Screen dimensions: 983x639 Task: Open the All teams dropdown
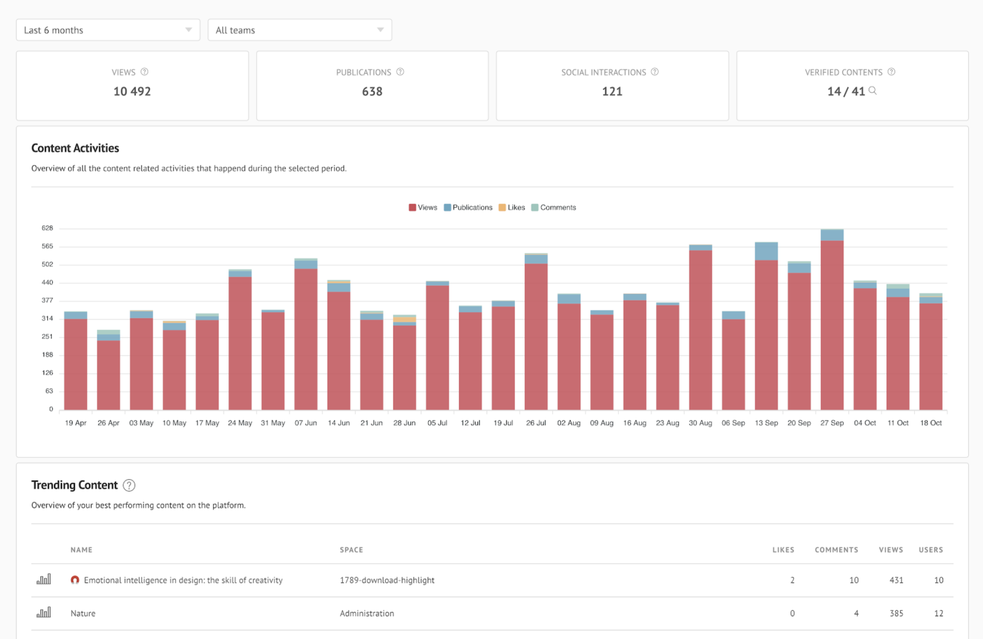(x=300, y=30)
